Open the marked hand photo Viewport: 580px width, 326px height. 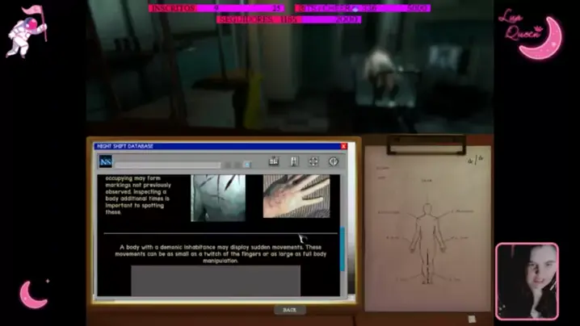pyautogui.click(x=296, y=196)
